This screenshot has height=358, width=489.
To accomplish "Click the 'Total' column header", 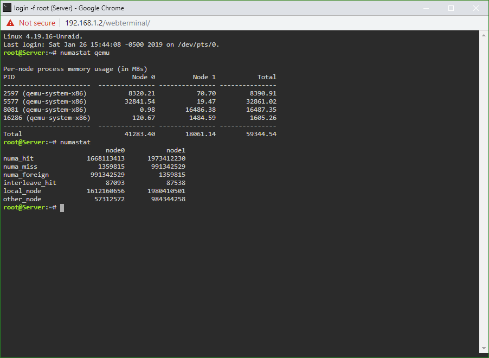I will tap(267, 77).
